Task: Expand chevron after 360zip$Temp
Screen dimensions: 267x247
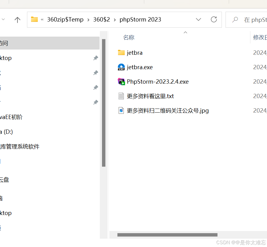Action: click(x=88, y=20)
